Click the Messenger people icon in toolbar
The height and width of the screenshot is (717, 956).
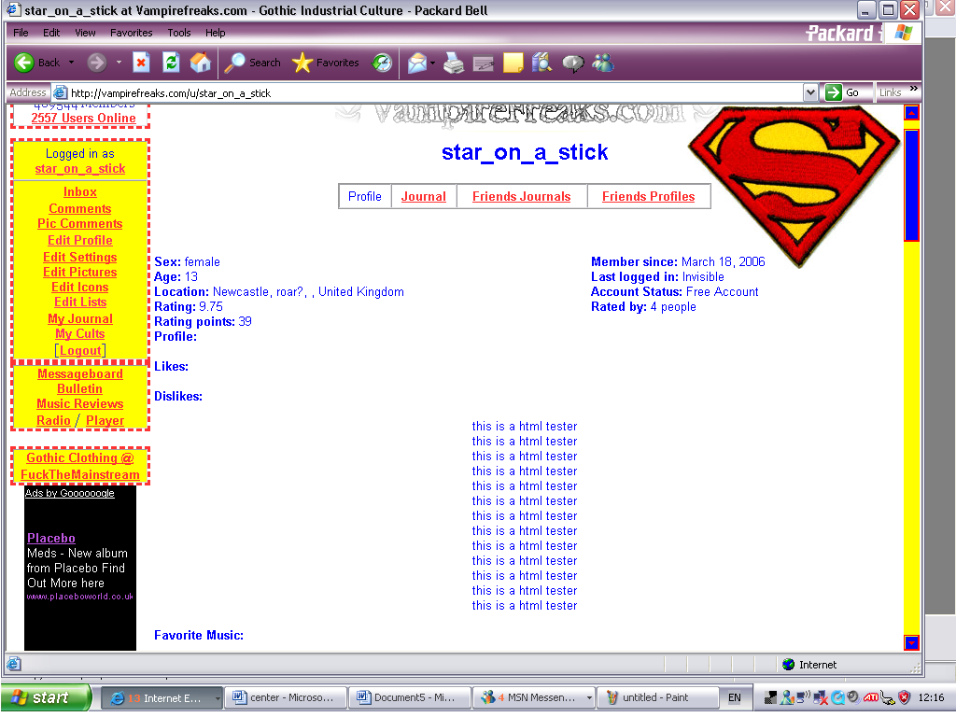[x=603, y=63]
